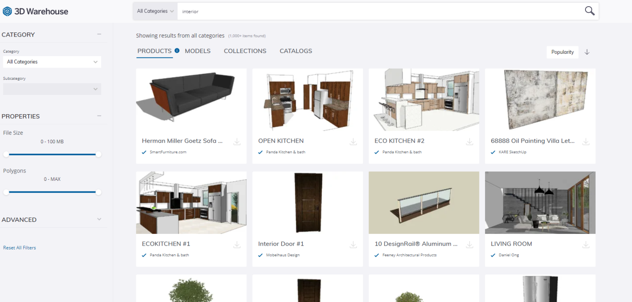
Task: Click the search magnifier icon
Action: click(x=590, y=11)
